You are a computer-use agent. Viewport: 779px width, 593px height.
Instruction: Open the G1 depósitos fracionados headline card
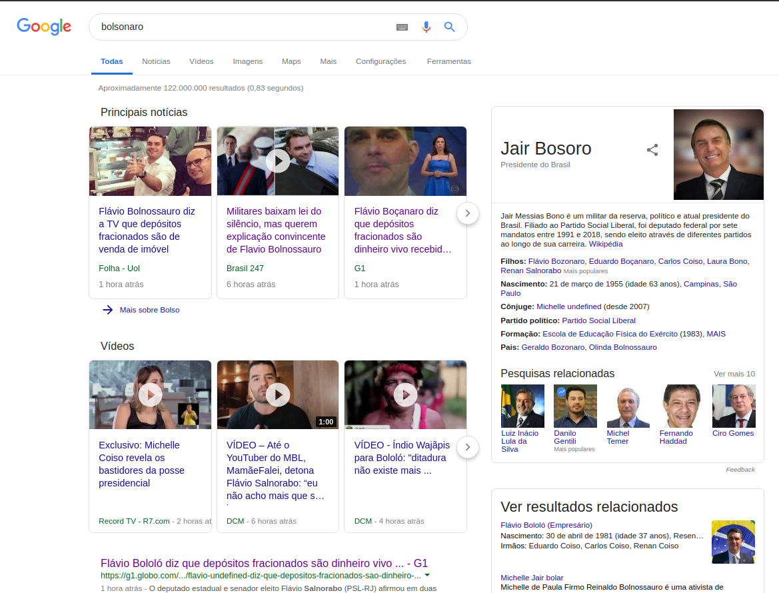point(403,230)
